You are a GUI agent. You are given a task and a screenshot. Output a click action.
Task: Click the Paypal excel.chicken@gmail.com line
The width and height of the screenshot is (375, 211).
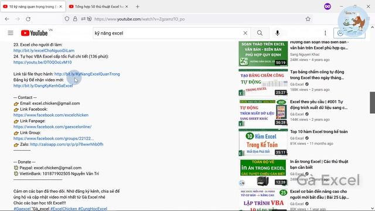tap(50, 168)
